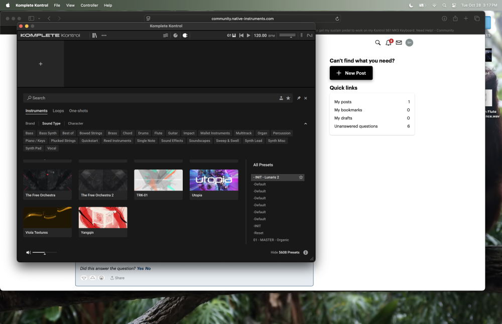The image size is (502, 324).
Task: Switch to the One-shots tab
Action: pos(78,111)
